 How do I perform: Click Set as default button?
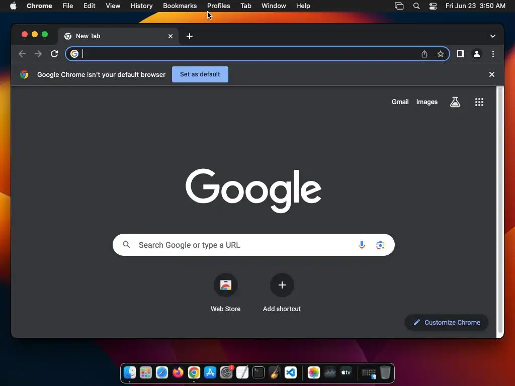click(x=200, y=74)
